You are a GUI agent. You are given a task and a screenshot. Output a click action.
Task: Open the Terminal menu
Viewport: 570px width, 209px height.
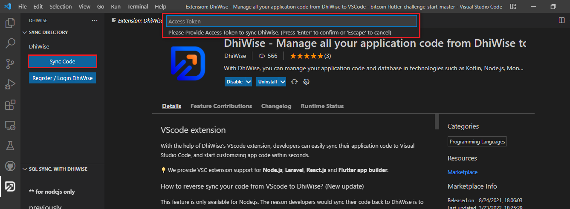pyautogui.click(x=138, y=7)
